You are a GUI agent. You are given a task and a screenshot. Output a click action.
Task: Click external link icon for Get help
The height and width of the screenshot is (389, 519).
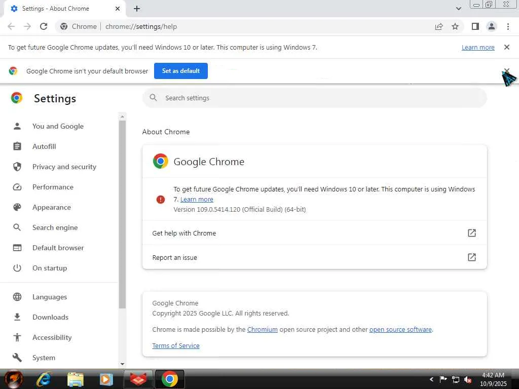click(x=472, y=233)
